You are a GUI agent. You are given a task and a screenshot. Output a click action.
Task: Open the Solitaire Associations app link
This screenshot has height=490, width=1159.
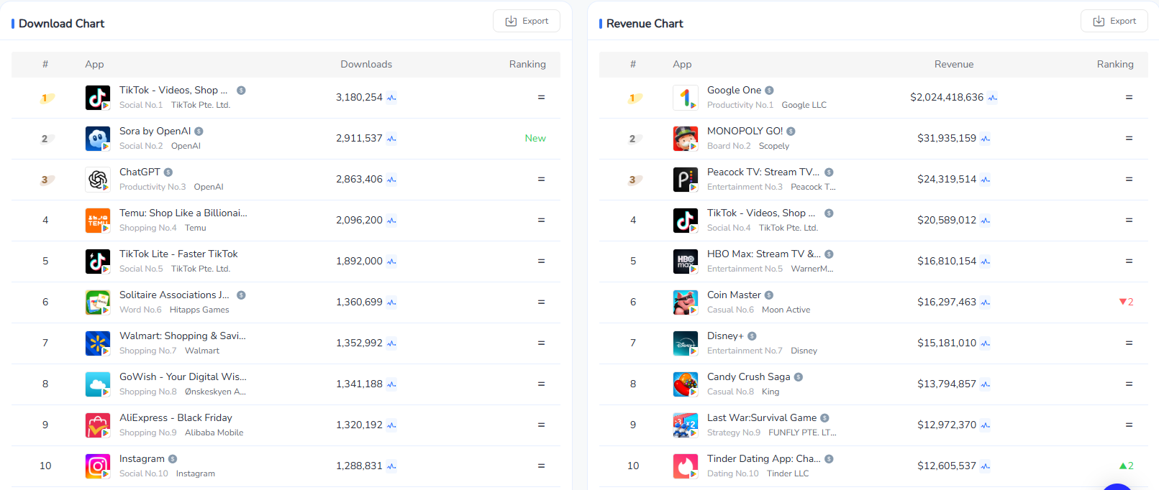(174, 295)
